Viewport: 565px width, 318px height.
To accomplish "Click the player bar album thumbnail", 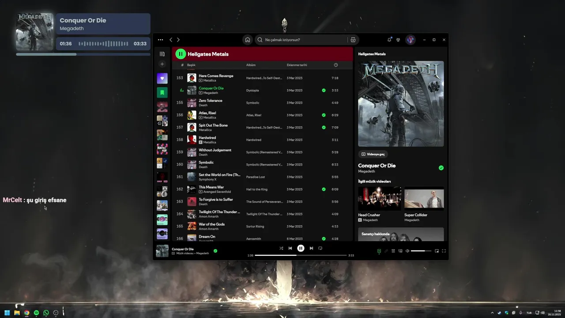I will pyautogui.click(x=162, y=251).
